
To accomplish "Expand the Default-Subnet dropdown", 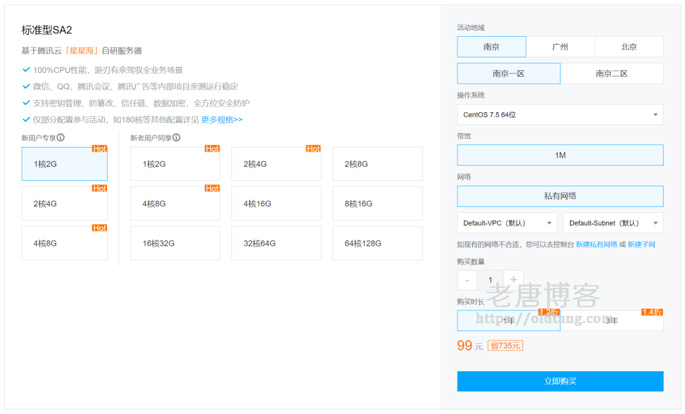I will click(x=613, y=223).
